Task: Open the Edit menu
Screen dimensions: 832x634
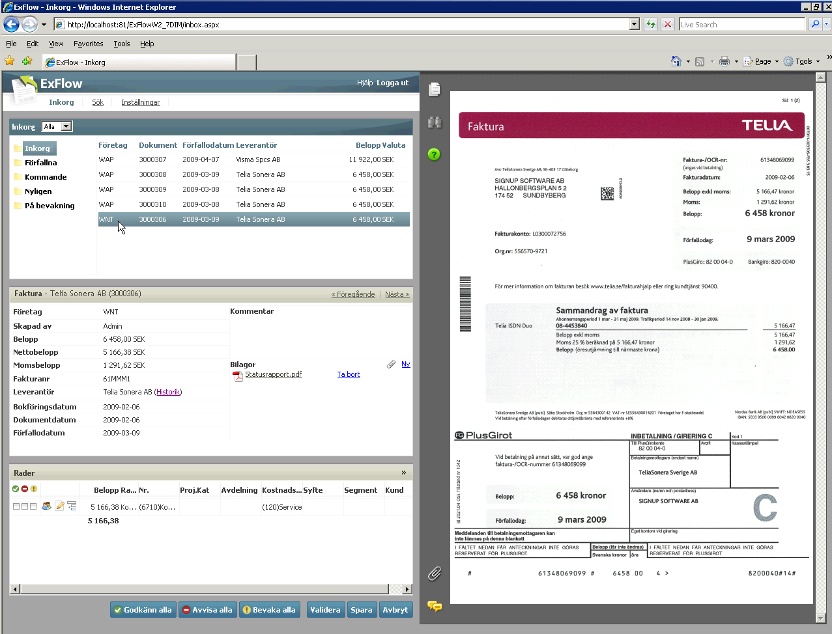Action: (x=33, y=44)
